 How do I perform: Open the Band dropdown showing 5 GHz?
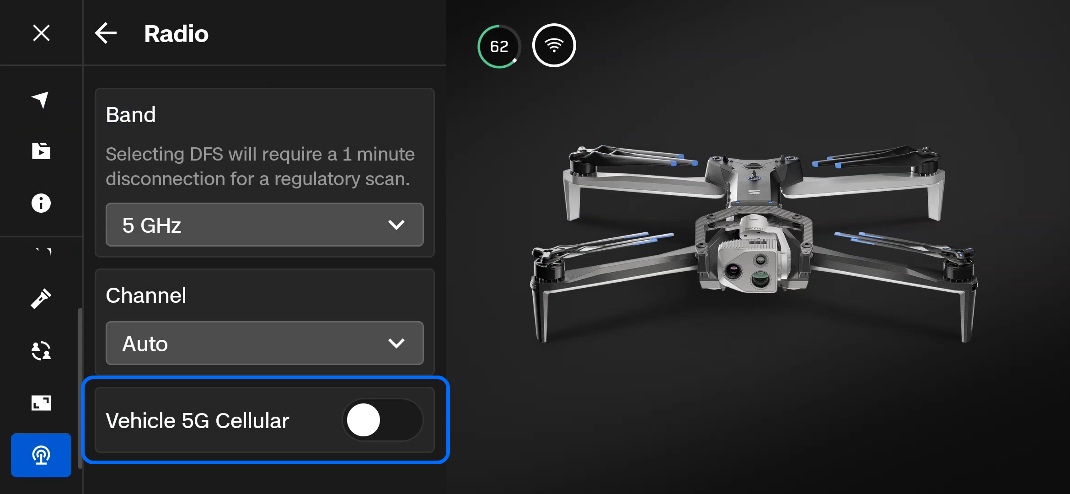(x=264, y=225)
